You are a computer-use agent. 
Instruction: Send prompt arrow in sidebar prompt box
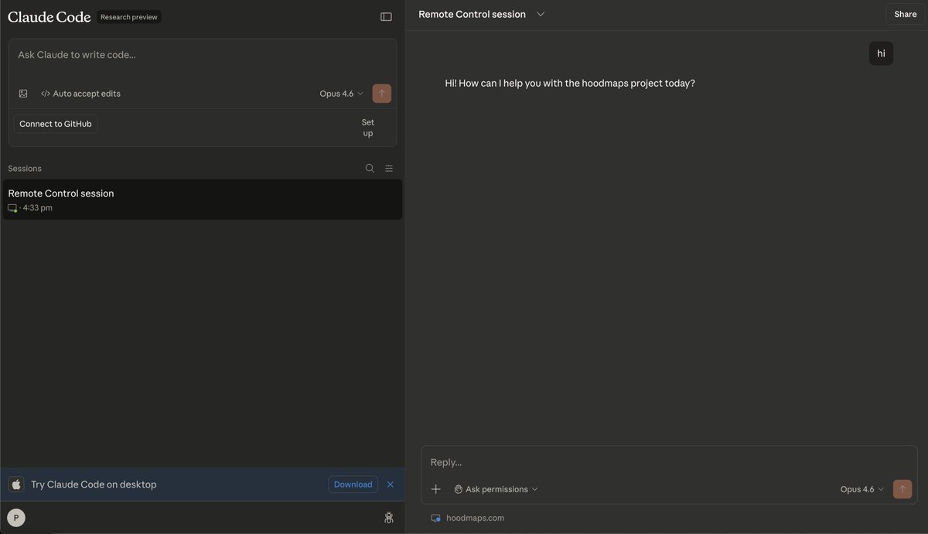(381, 94)
